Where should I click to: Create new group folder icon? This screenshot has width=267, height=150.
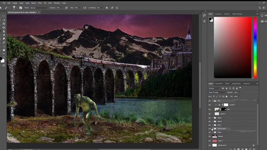click(246, 149)
